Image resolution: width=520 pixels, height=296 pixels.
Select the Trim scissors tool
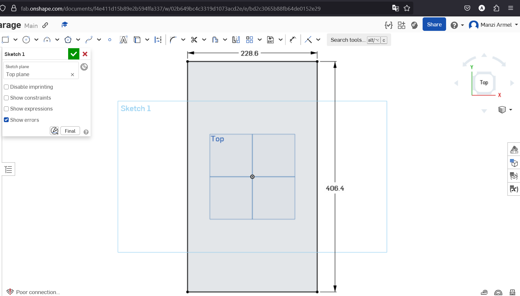point(194,40)
